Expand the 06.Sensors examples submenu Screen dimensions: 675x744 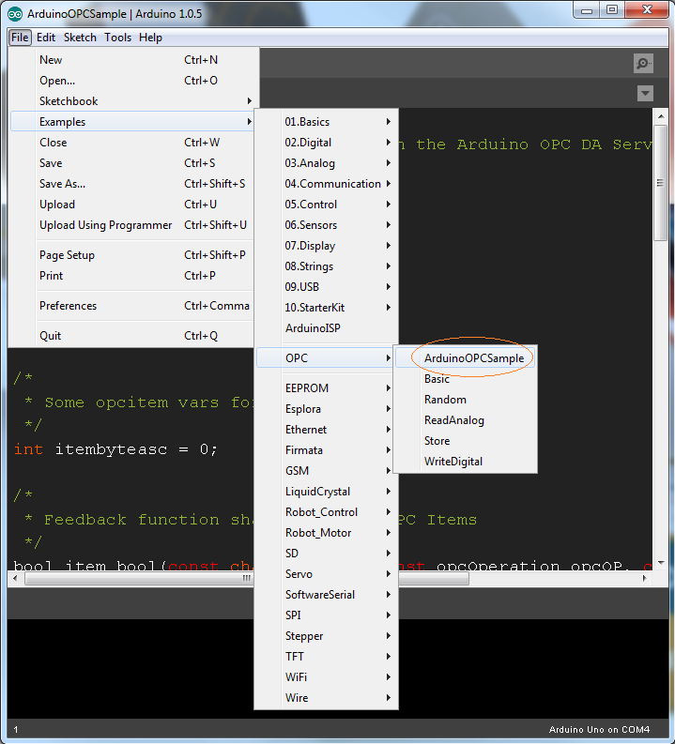tap(326, 225)
